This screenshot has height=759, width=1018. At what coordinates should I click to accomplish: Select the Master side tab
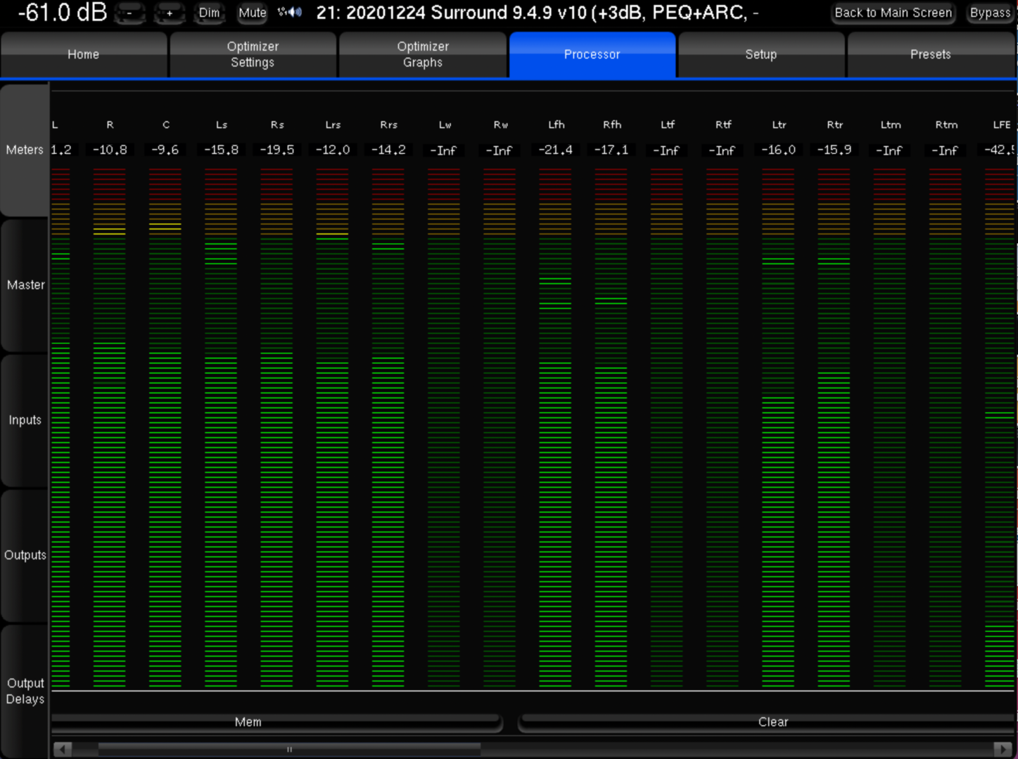point(25,285)
